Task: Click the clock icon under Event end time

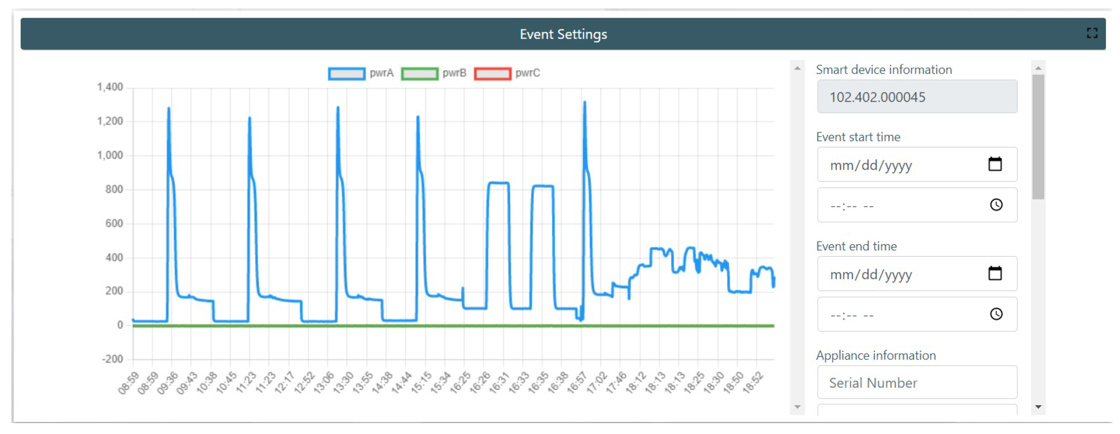Action: coord(996,314)
